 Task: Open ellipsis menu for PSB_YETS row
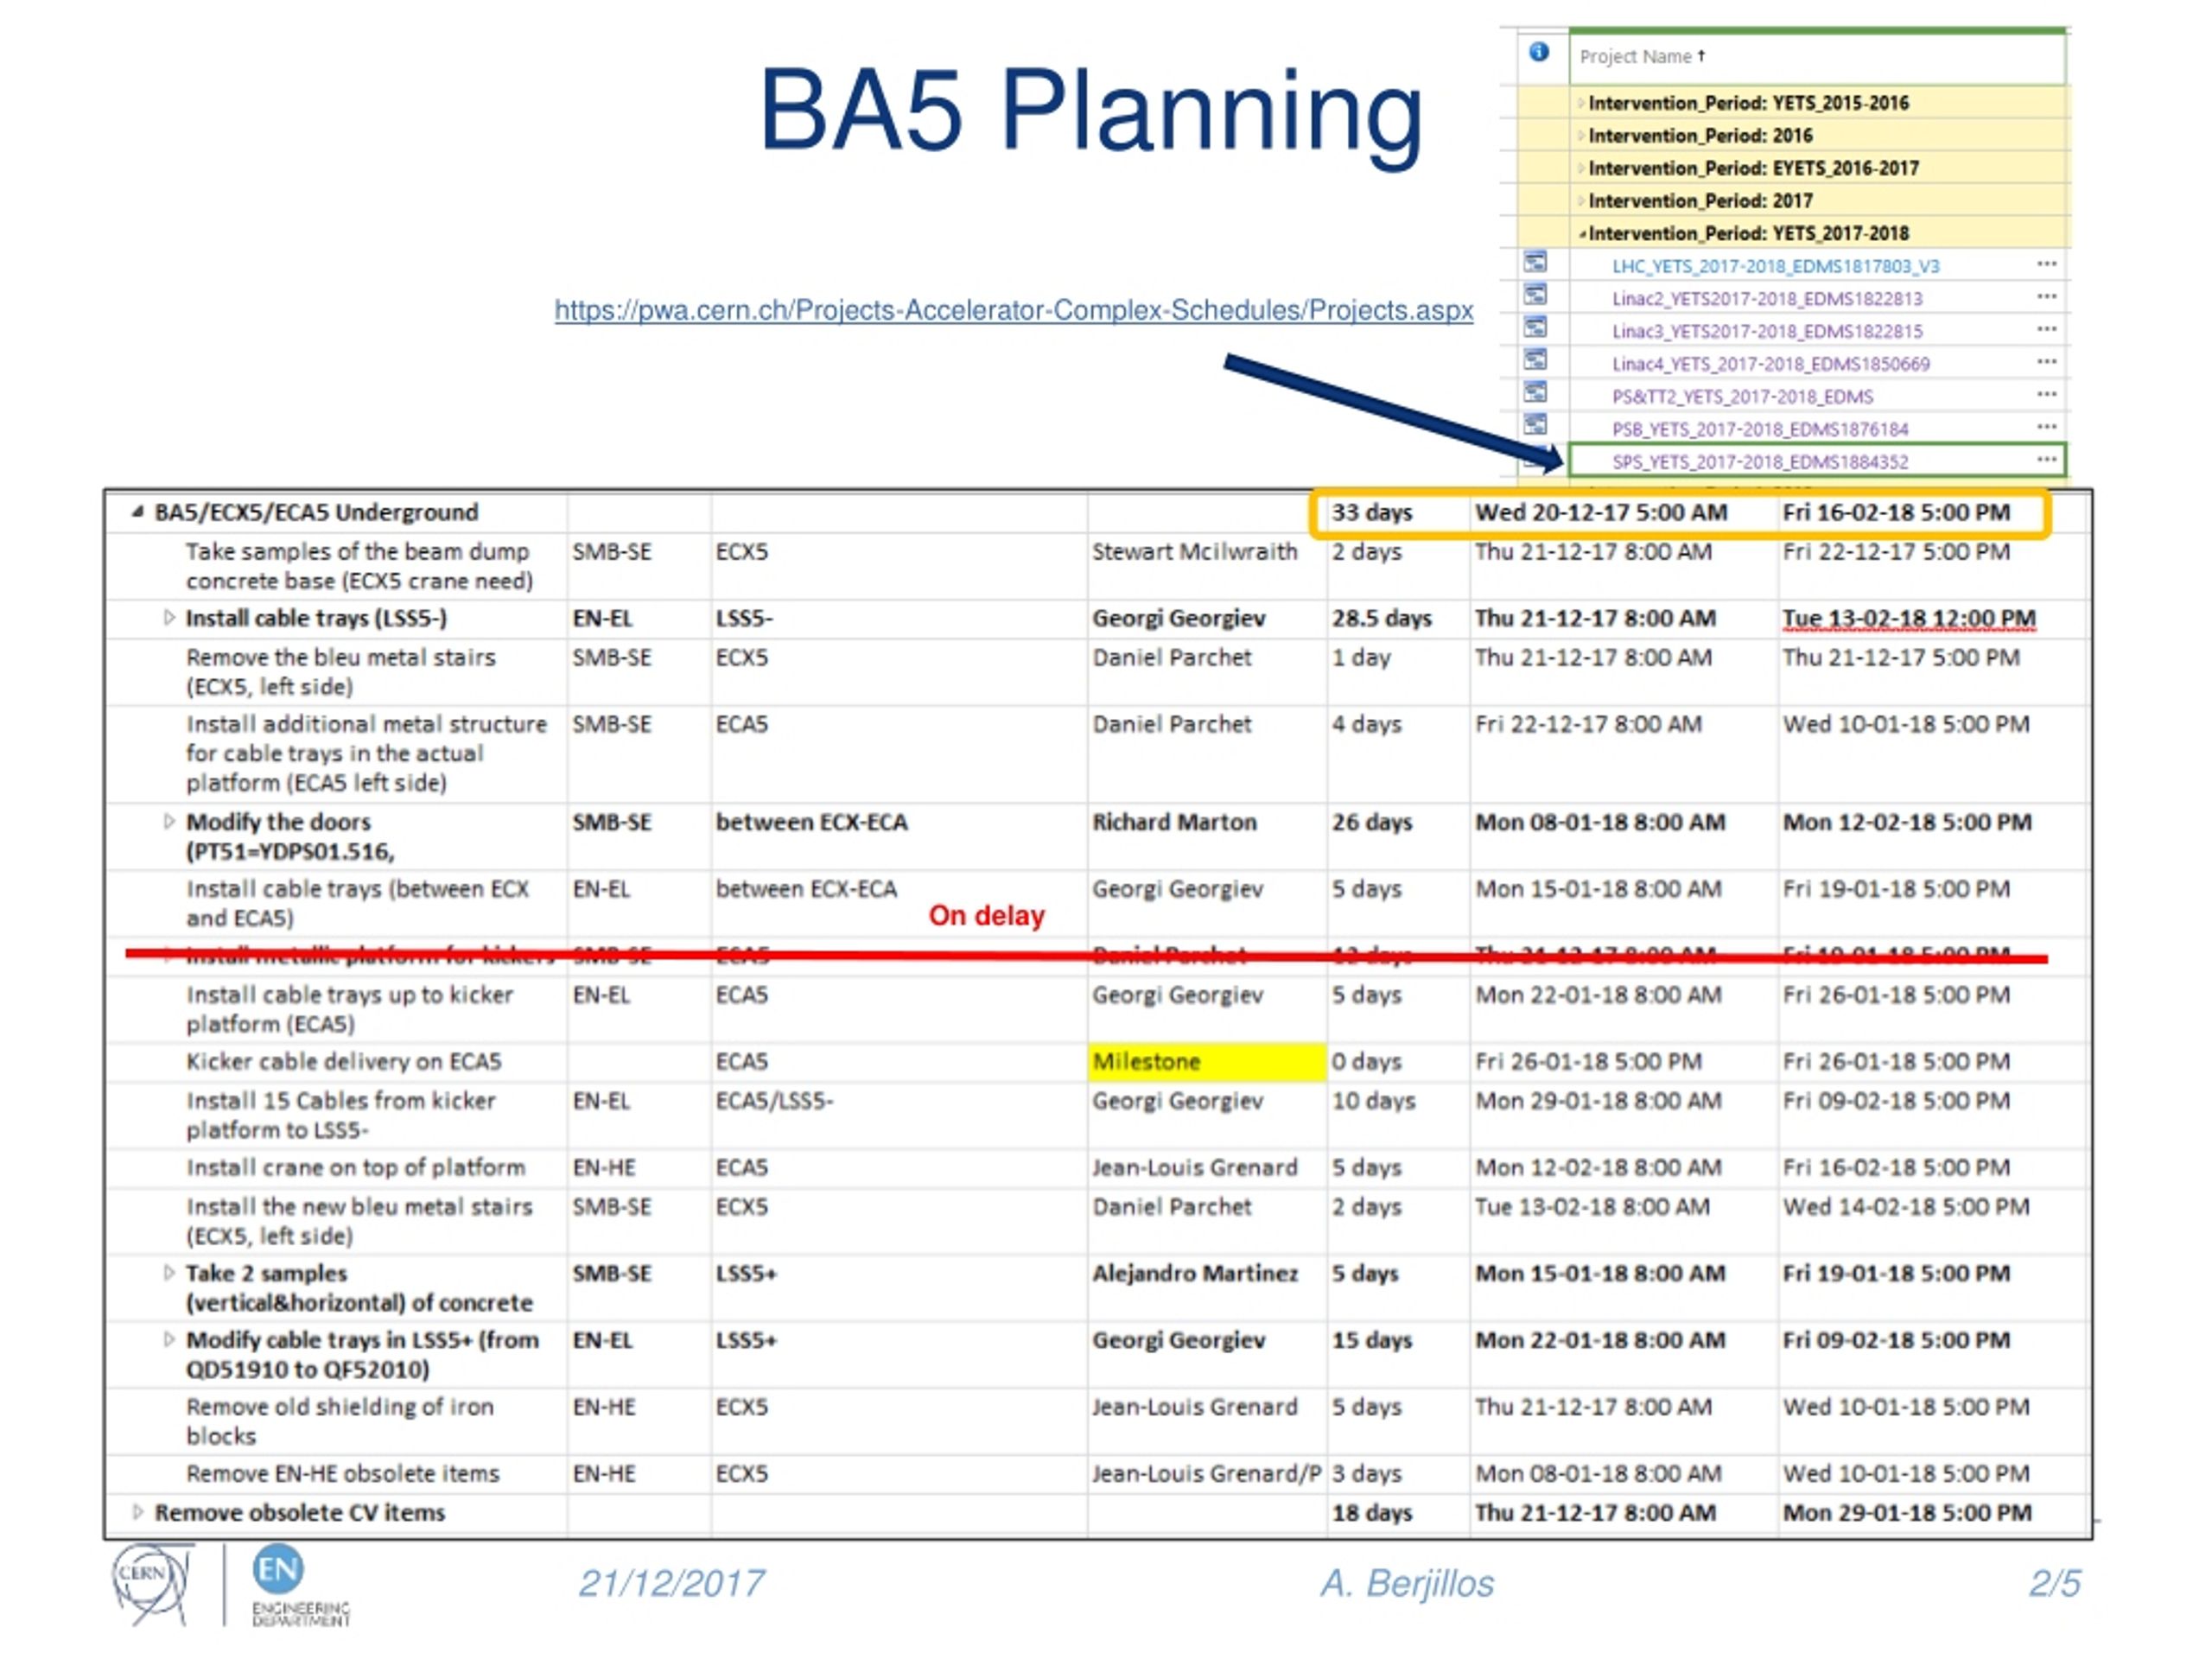pyautogui.click(x=2046, y=426)
